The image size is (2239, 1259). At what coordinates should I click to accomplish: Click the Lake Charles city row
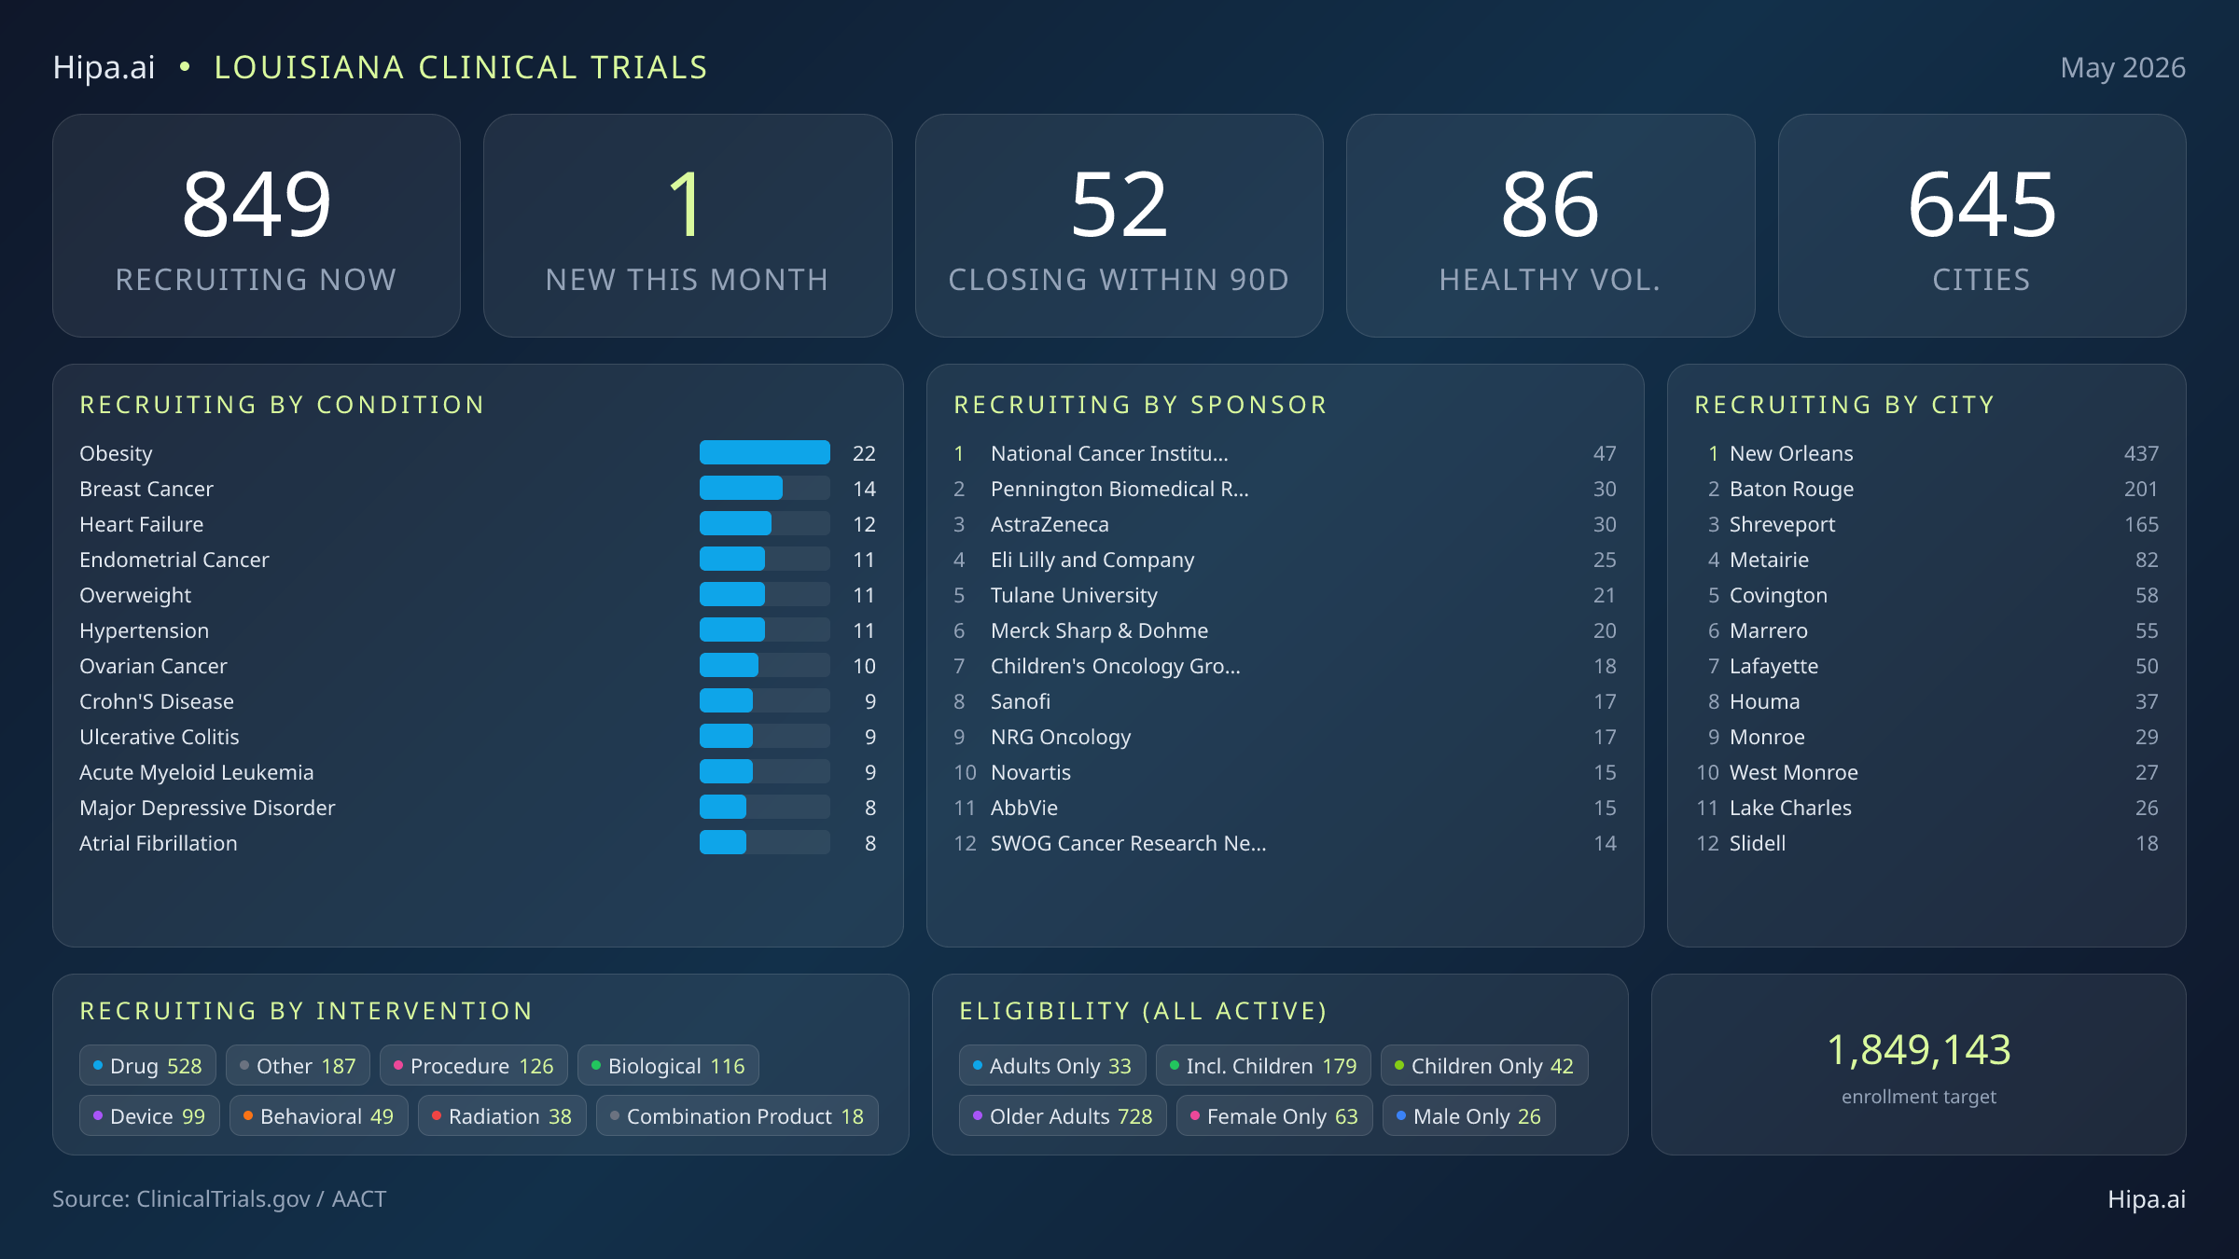tap(1926, 808)
